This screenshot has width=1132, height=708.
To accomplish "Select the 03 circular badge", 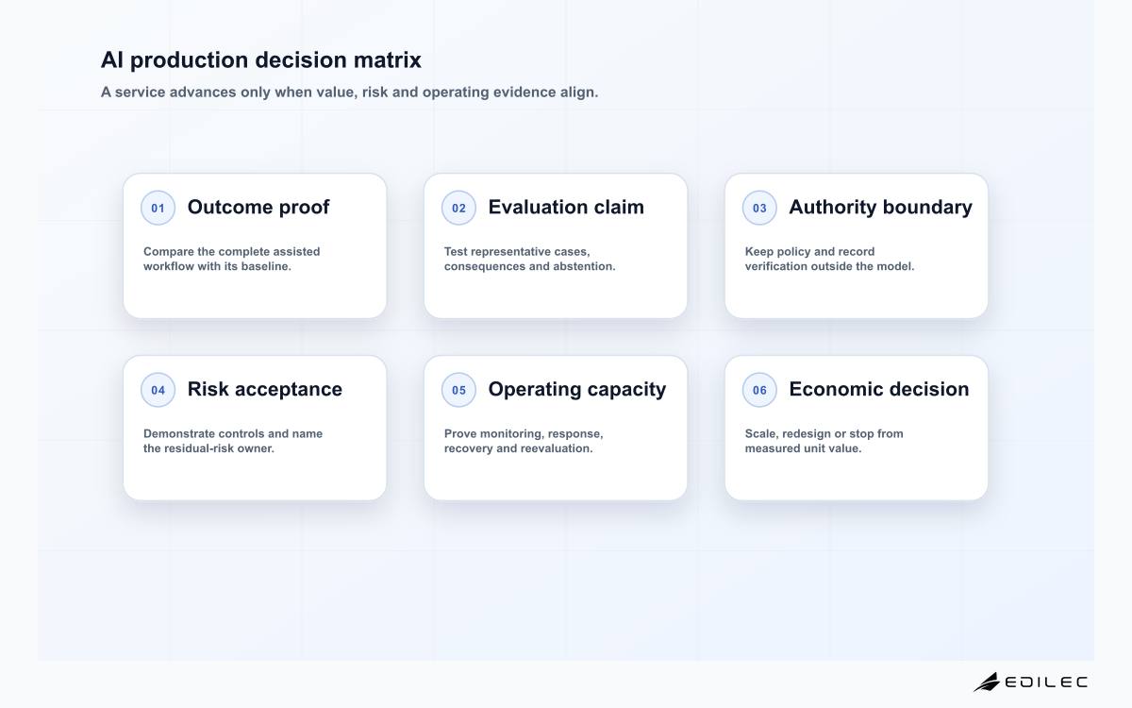I will pyautogui.click(x=759, y=208).
